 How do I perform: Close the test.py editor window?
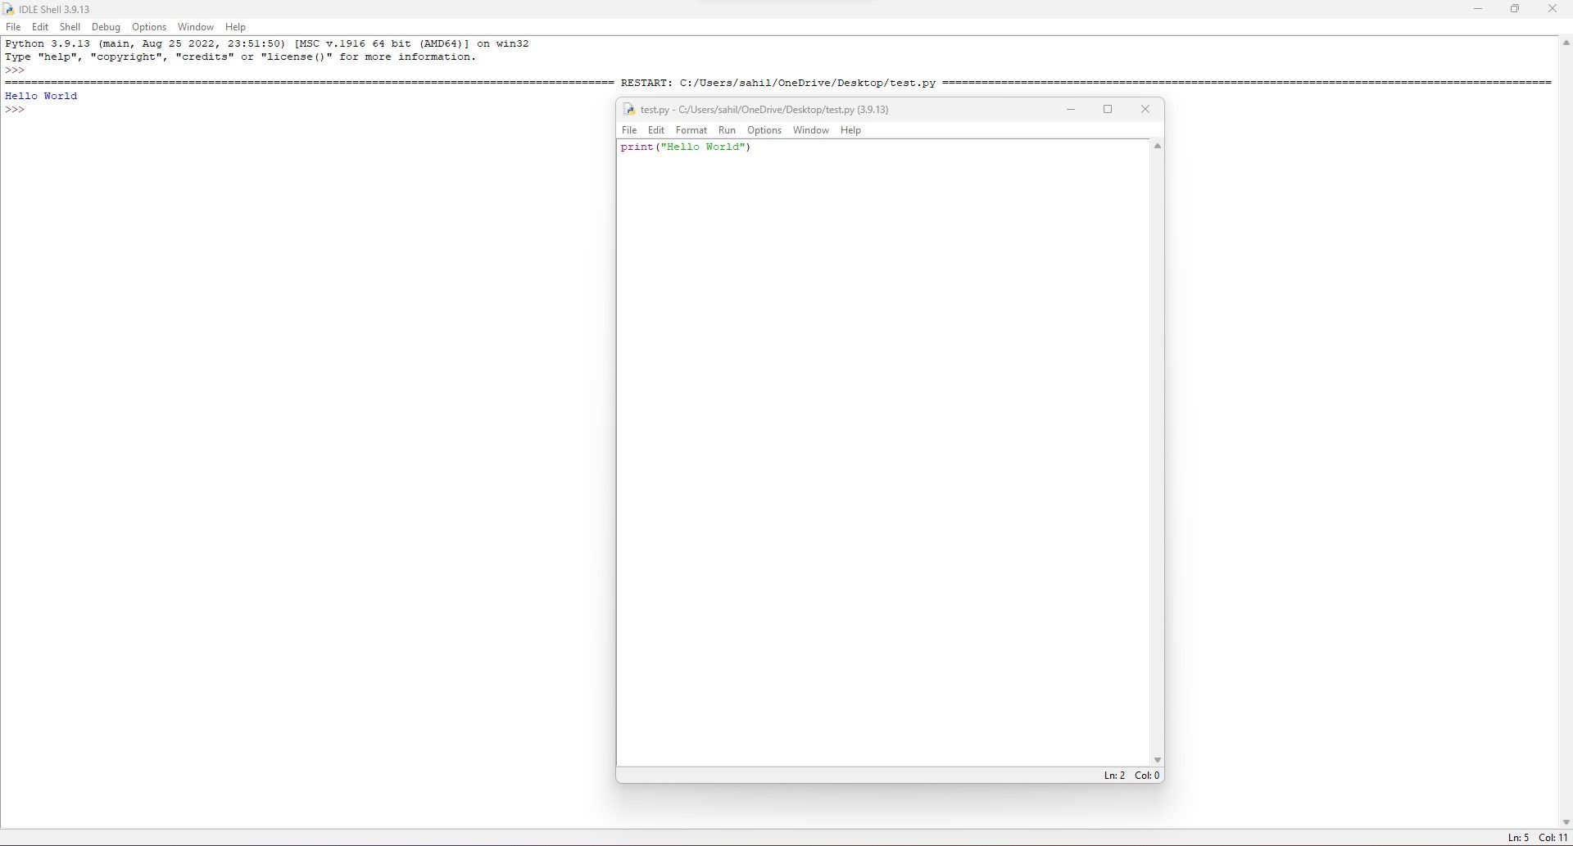tap(1145, 110)
